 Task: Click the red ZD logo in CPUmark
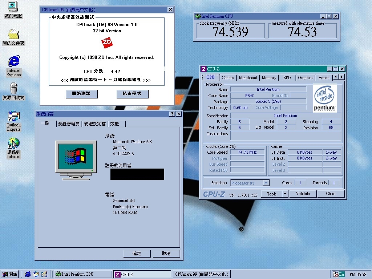107,43
